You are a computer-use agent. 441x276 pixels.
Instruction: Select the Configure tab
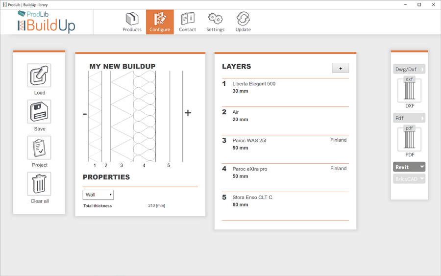point(160,22)
